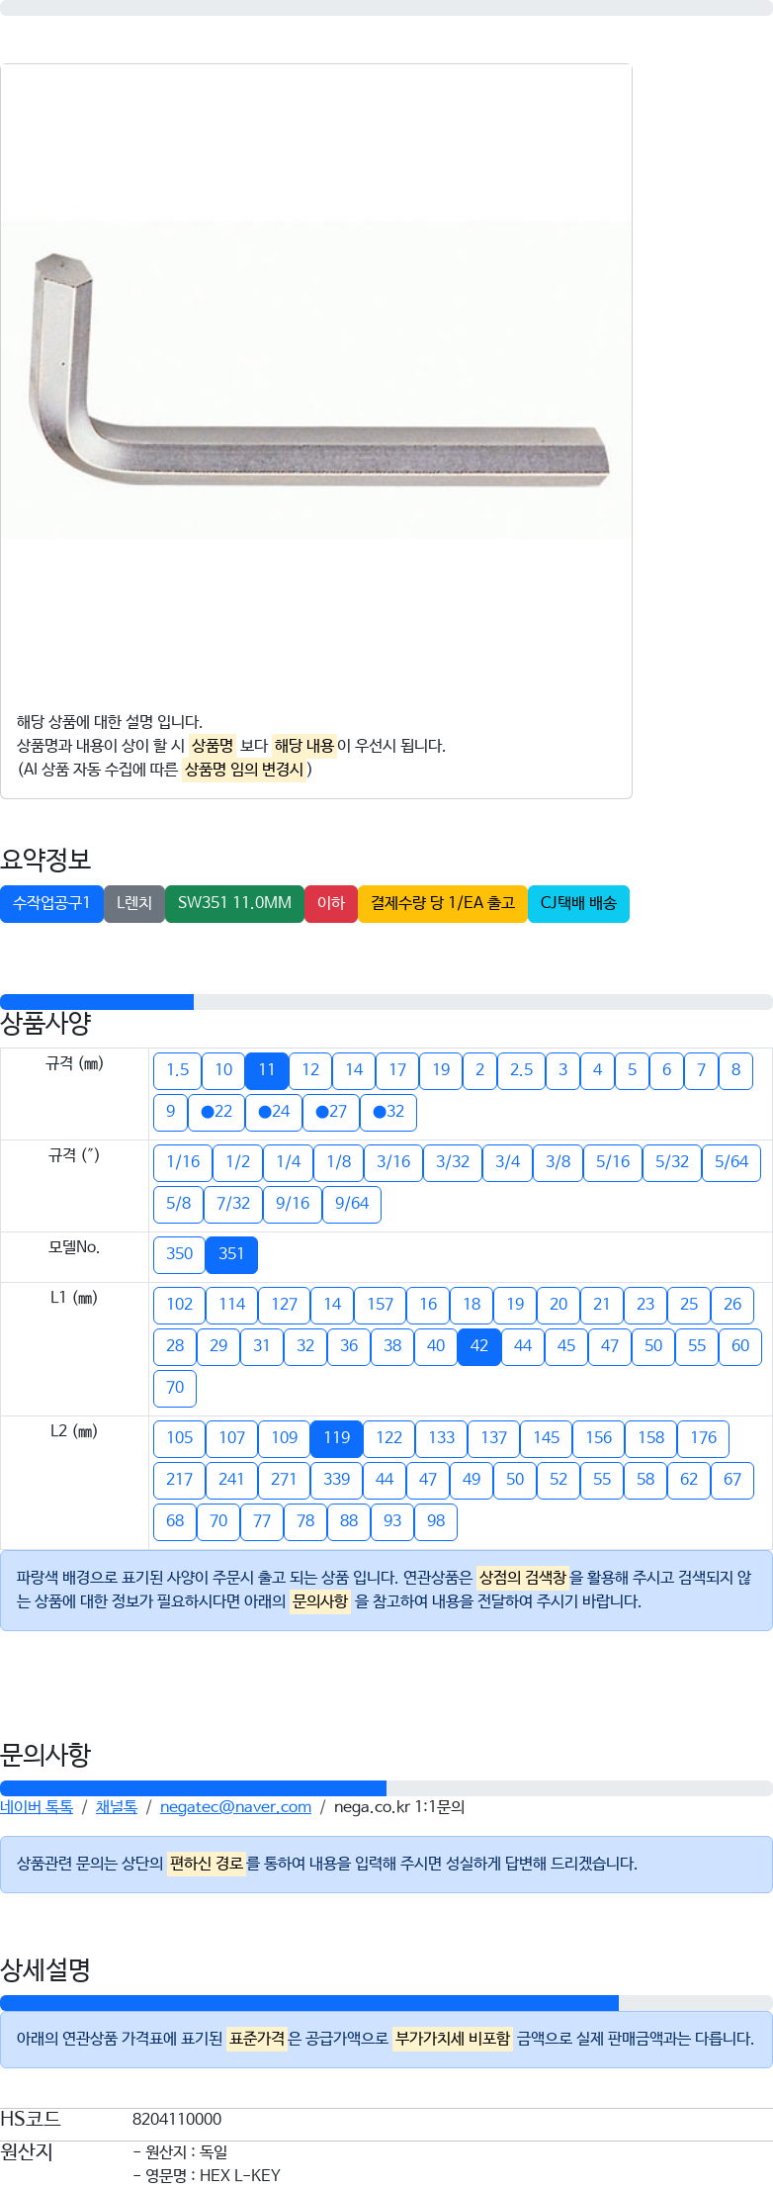773x2189 pixels.
Task: Choose L1 length 157
Action: tap(380, 1305)
